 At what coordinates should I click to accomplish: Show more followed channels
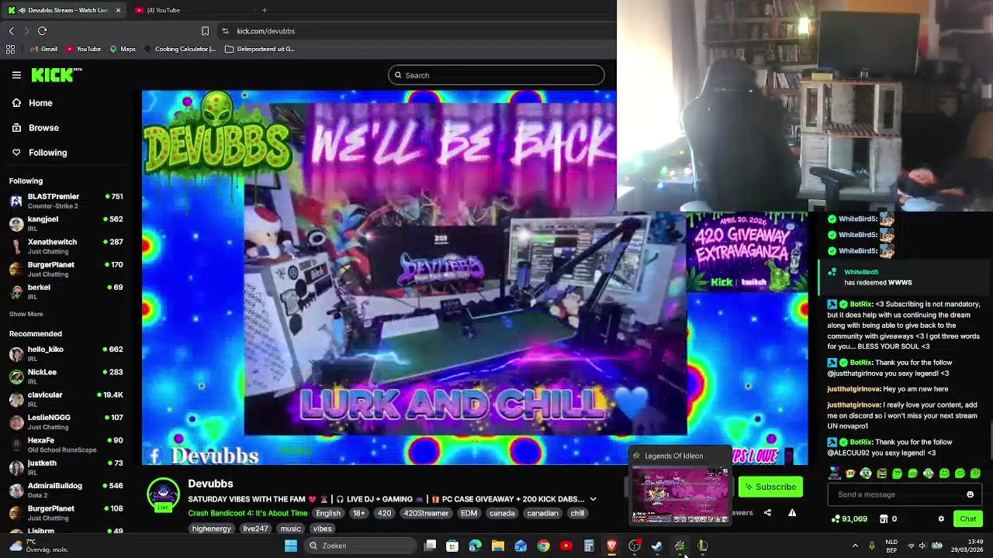tap(26, 314)
